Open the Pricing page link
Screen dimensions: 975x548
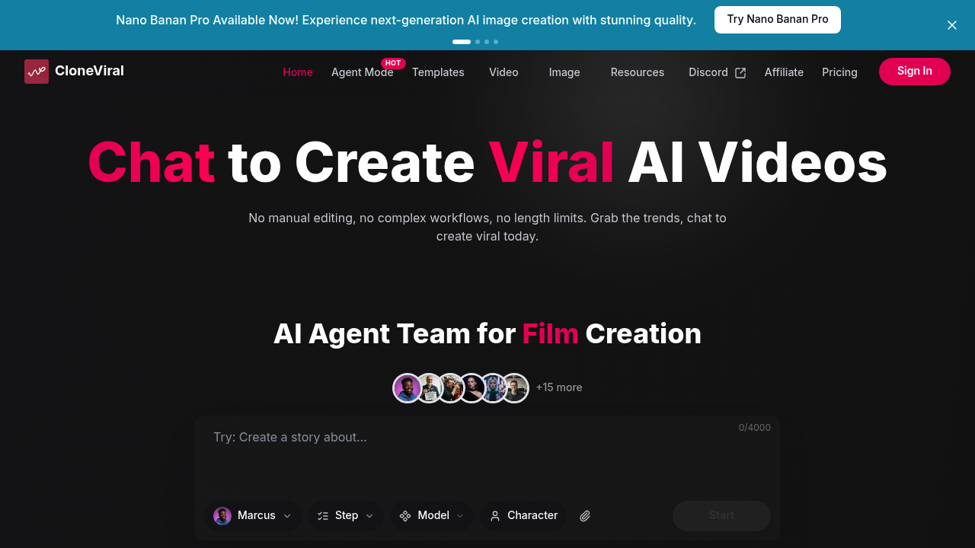click(839, 72)
